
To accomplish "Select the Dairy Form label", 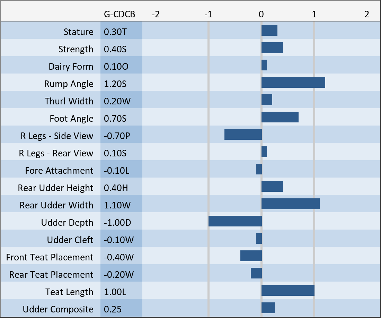I will [71, 67].
